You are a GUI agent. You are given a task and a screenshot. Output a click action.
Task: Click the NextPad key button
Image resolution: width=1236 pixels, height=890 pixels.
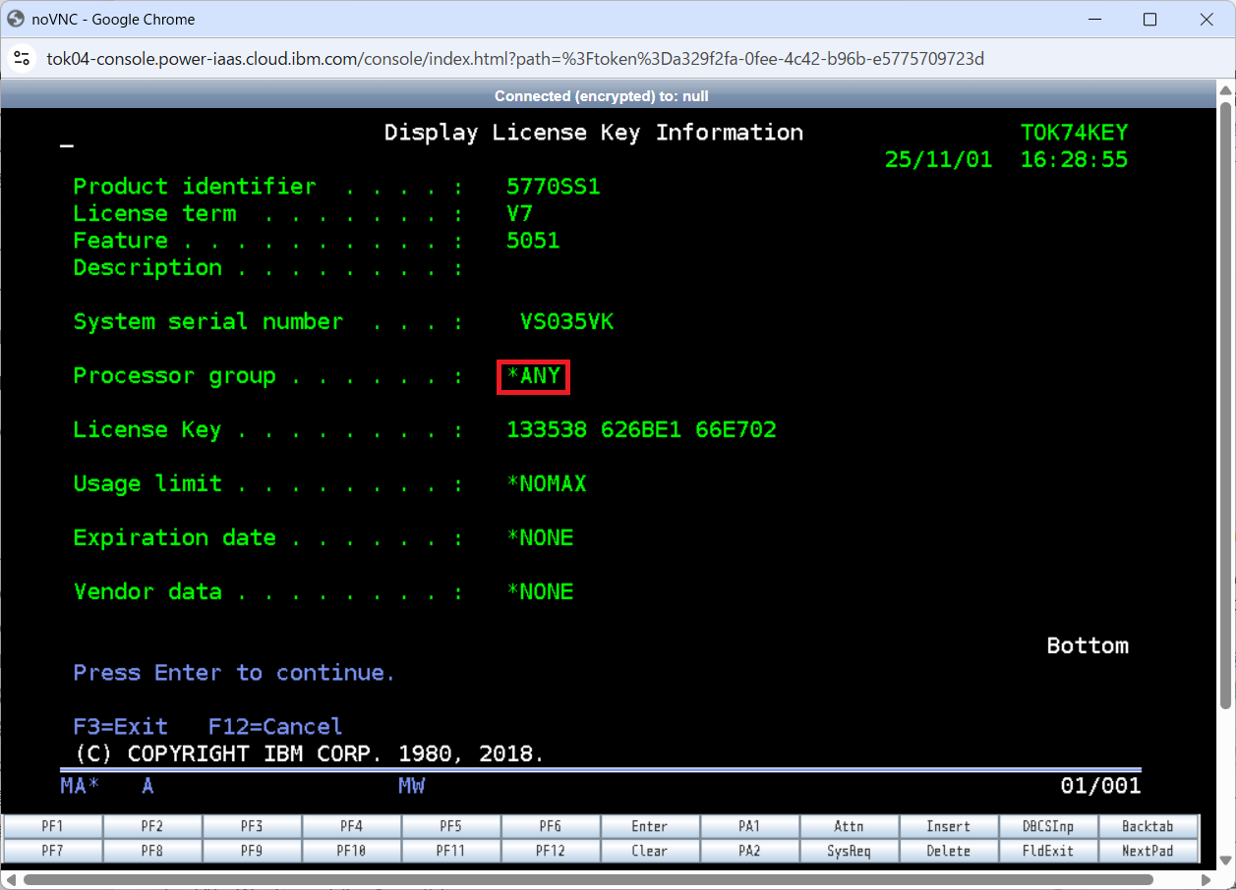click(x=1148, y=851)
